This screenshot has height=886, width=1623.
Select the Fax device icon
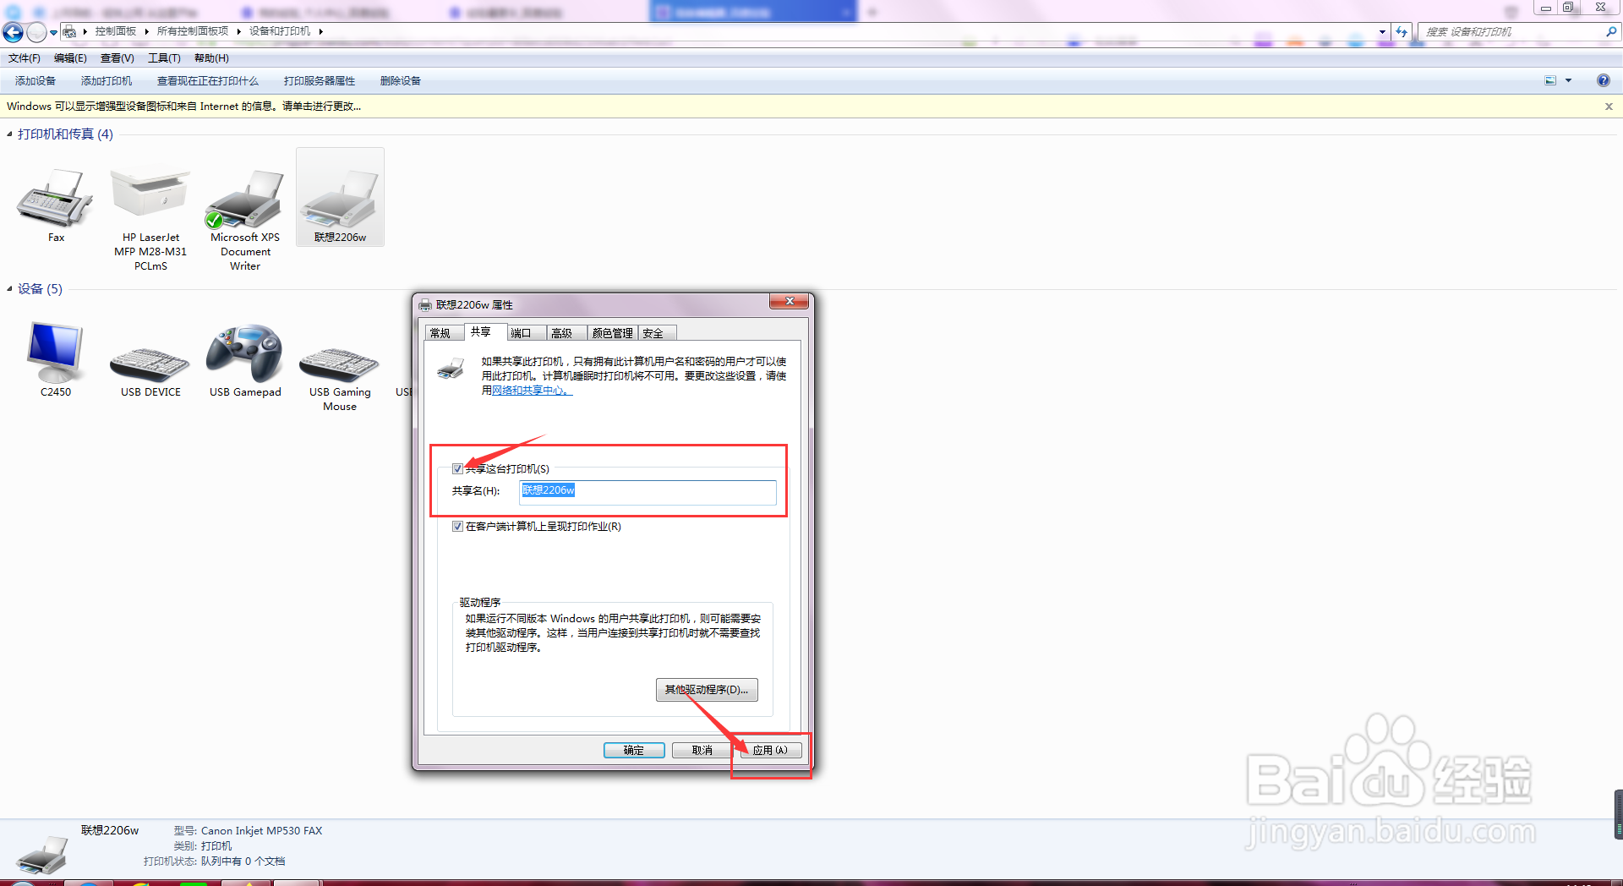click(56, 199)
